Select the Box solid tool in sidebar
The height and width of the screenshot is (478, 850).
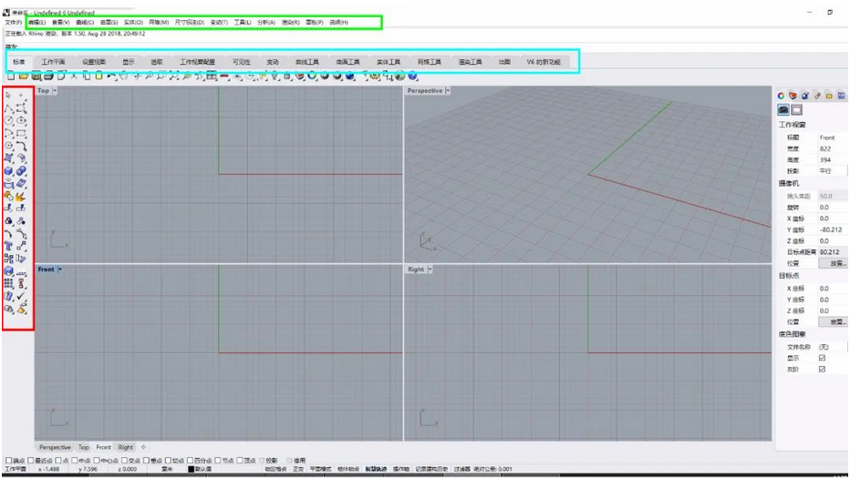point(9,171)
